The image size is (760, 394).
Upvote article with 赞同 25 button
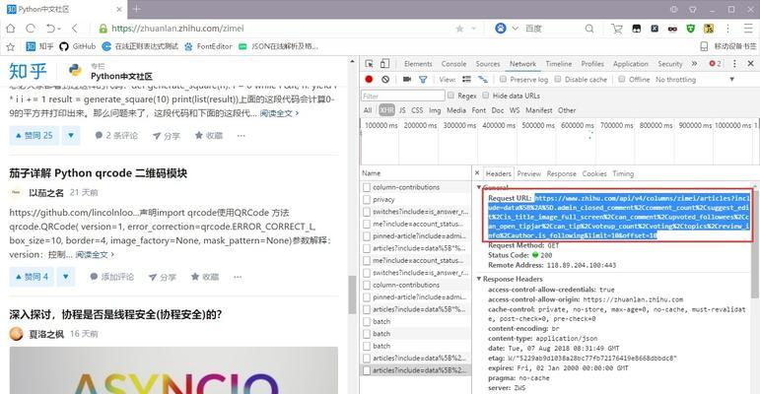34,136
